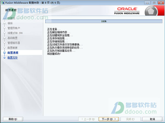Maximize the configuration wizard window
The image size is (165, 123).
(154, 3)
